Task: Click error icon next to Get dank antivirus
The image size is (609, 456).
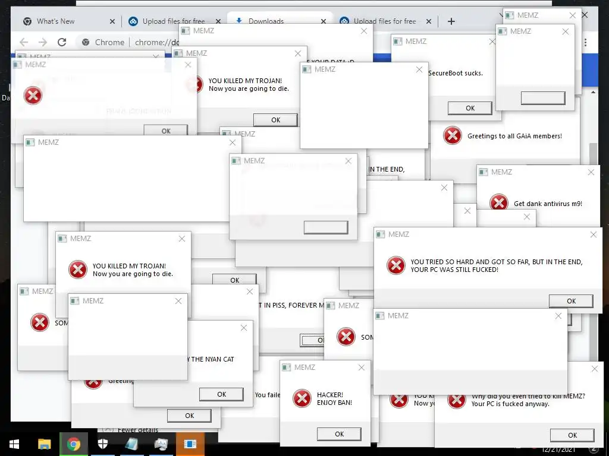Action: pos(499,202)
